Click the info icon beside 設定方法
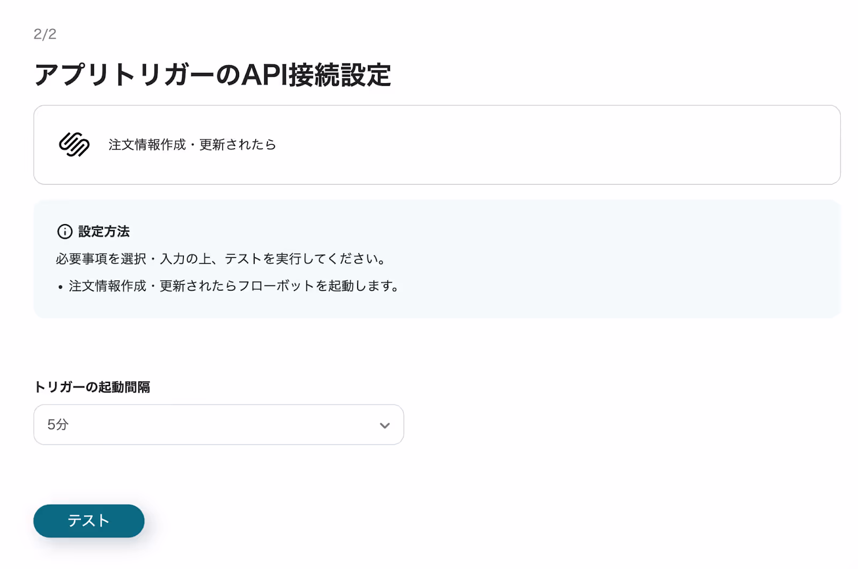Screen dimensions: 858x569 point(65,232)
